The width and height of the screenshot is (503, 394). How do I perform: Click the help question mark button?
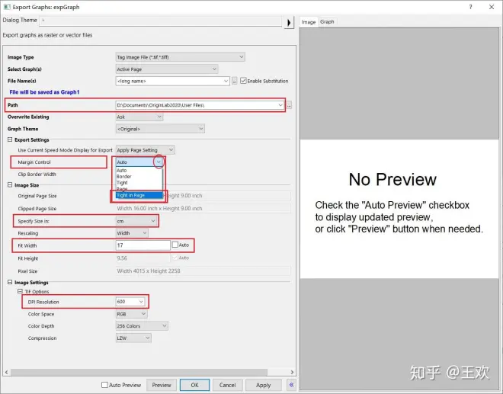click(x=470, y=7)
